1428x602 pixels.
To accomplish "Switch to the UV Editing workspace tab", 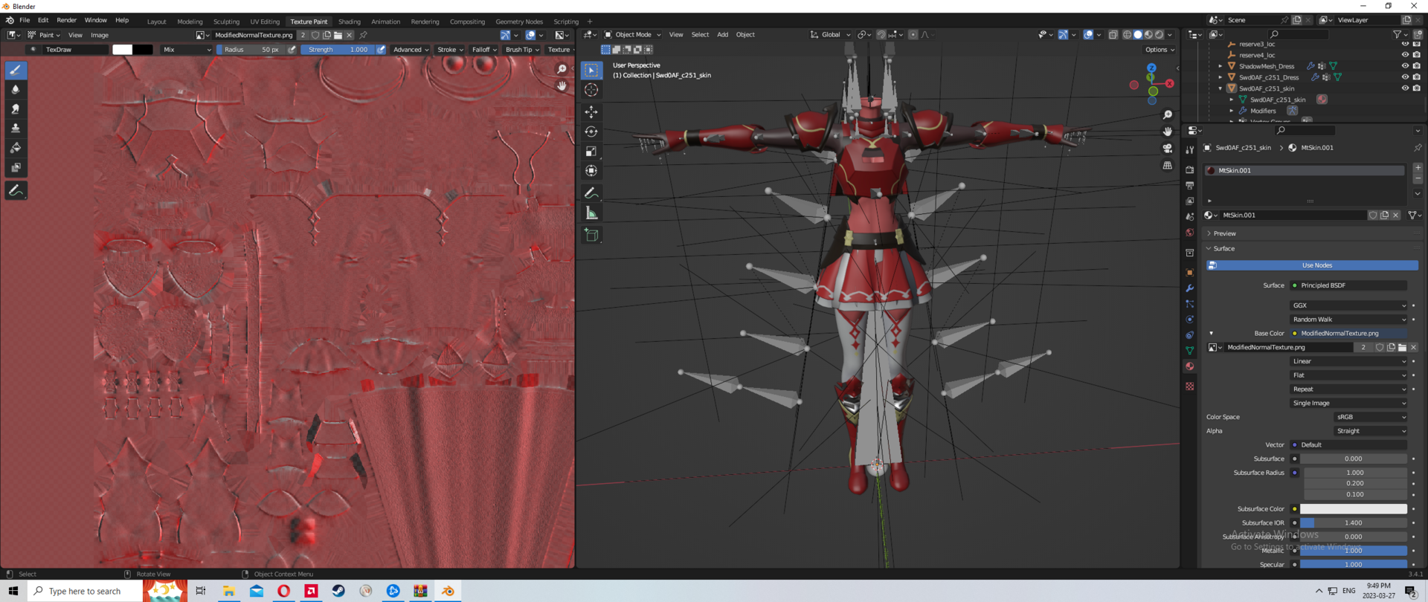I will (x=265, y=22).
